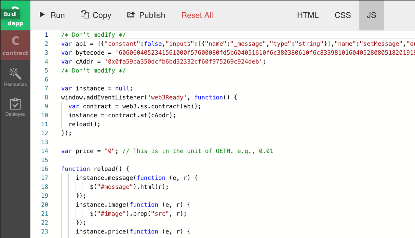Click the Publish button label
This screenshot has height=238, width=415.
(152, 15)
